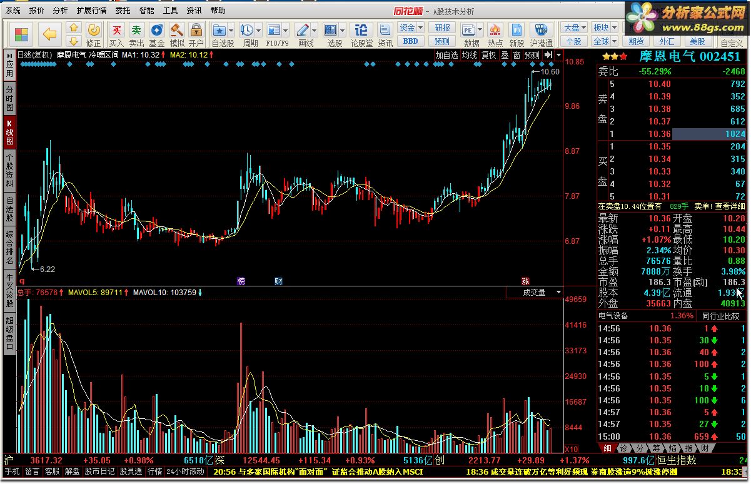751x484 pixels.
Task: Open the 数据 PE data icon
Action: (x=469, y=30)
